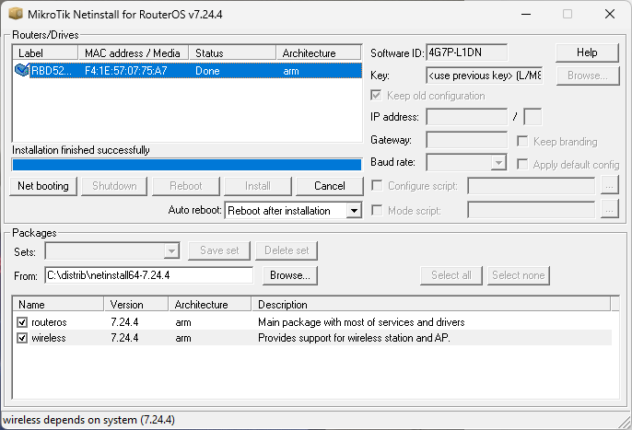Click the Netinstall box icon in title bar
The image size is (632, 430).
click(x=16, y=14)
